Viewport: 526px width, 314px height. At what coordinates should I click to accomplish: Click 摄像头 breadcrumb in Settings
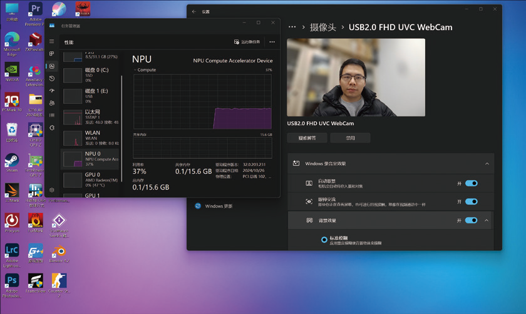point(322,27)
